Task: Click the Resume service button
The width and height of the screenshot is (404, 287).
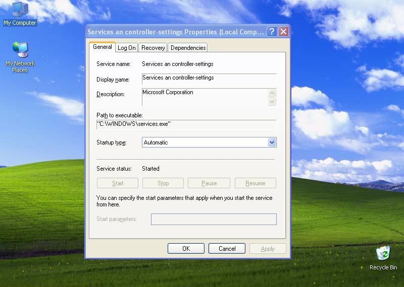Action: (x=256, y=183)
